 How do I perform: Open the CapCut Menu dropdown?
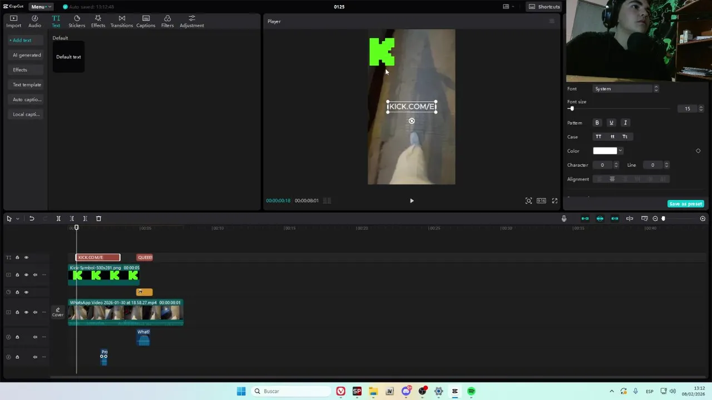(41, 7)
